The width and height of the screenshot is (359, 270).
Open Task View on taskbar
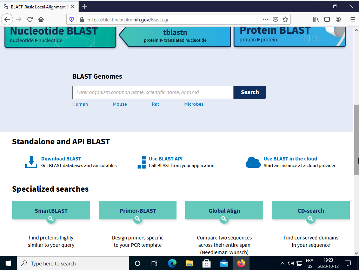pyautogui.click(x=154, y=263)
